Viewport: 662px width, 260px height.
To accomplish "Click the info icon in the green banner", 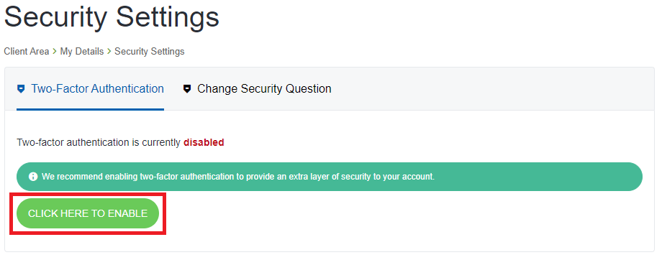I will click(33, 177).
